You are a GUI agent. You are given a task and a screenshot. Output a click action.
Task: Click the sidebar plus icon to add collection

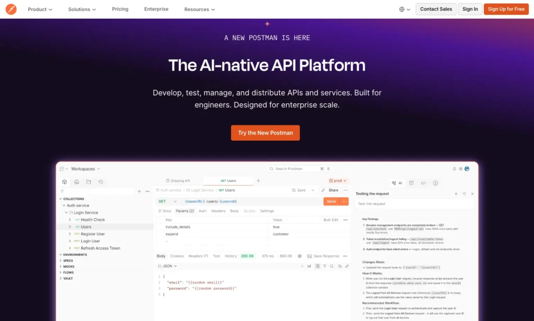point(139,191)
